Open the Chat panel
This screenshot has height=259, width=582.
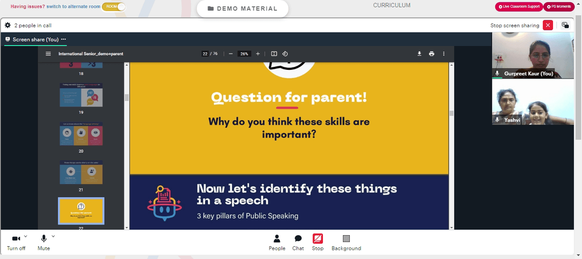click(x=298, y=243)
